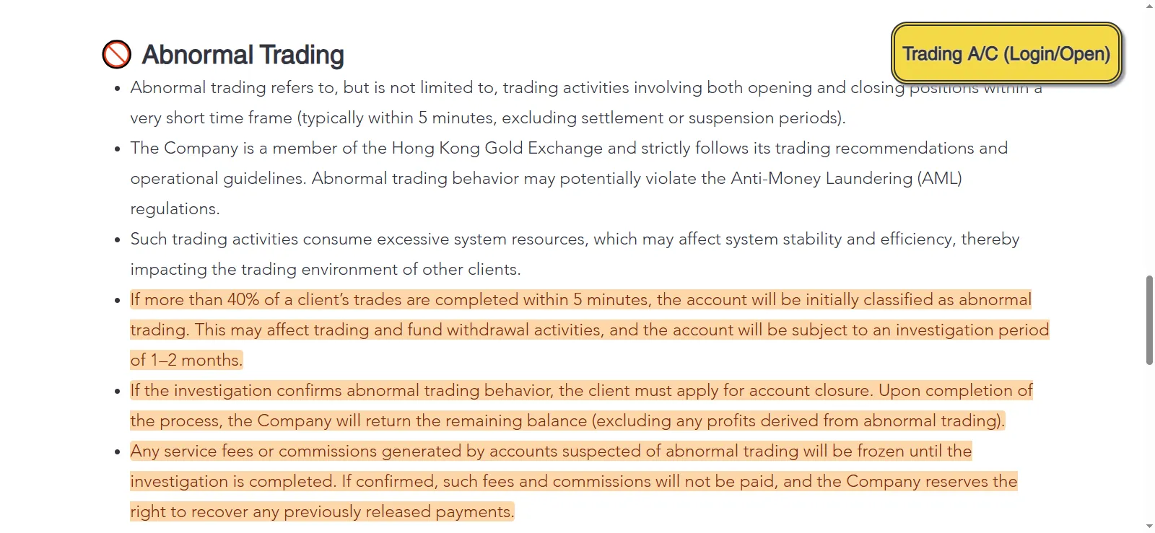
Task: Click the Abnormal Trading heading text
Action: [243, 55]
